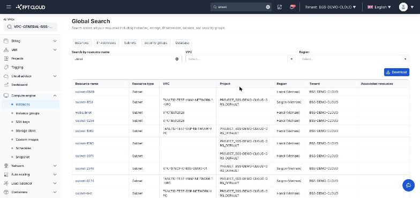Expand the Billing chevron
The width and height of the screenshot is (420, 198).
pyautogui.click(x=55, y=41)
